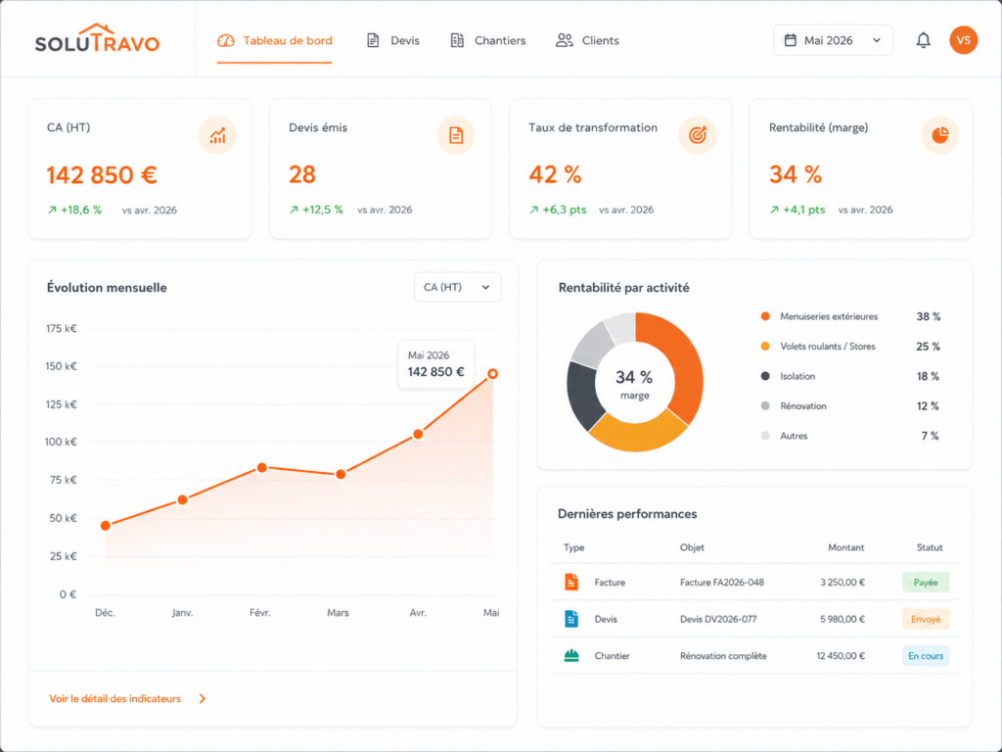Click the Devis document icon in navigation

pos(373,40)
